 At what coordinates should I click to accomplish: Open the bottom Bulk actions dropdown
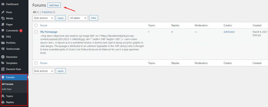[x=44, y=71]
